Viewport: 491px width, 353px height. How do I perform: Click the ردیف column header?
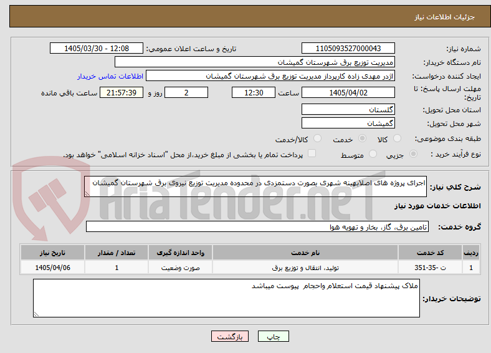(471, 253)
